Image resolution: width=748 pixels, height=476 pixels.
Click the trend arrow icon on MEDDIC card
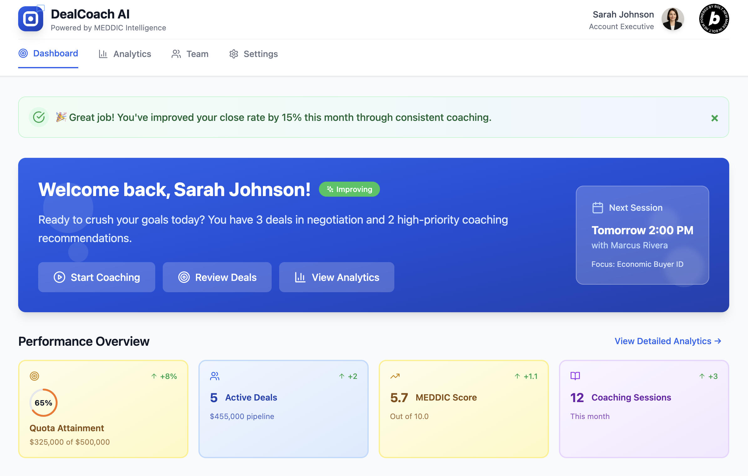395,376
